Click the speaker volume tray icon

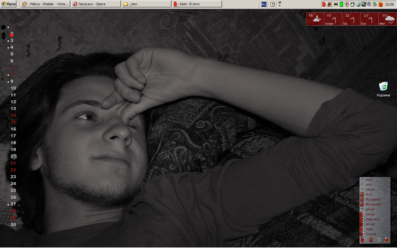369,4
